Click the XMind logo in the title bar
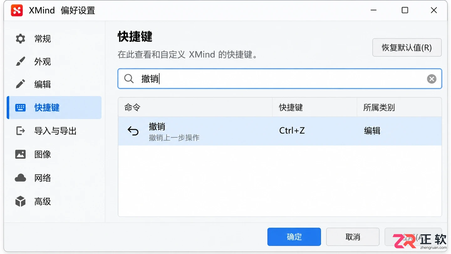Image resolution: width=451 pixels, height=254 pixels. pyautogui.click(x=17, y=10)
